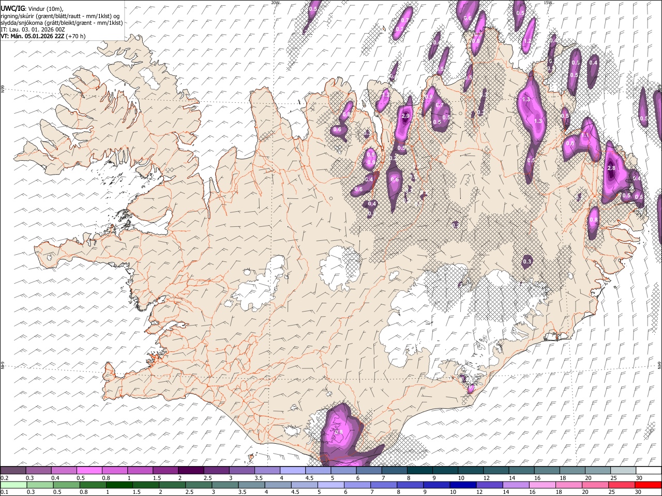Click the bright pink swatch between 0.5 and 0.8
Image resolution: width=662 pixels, height=496 pixels.
(89, 471)
